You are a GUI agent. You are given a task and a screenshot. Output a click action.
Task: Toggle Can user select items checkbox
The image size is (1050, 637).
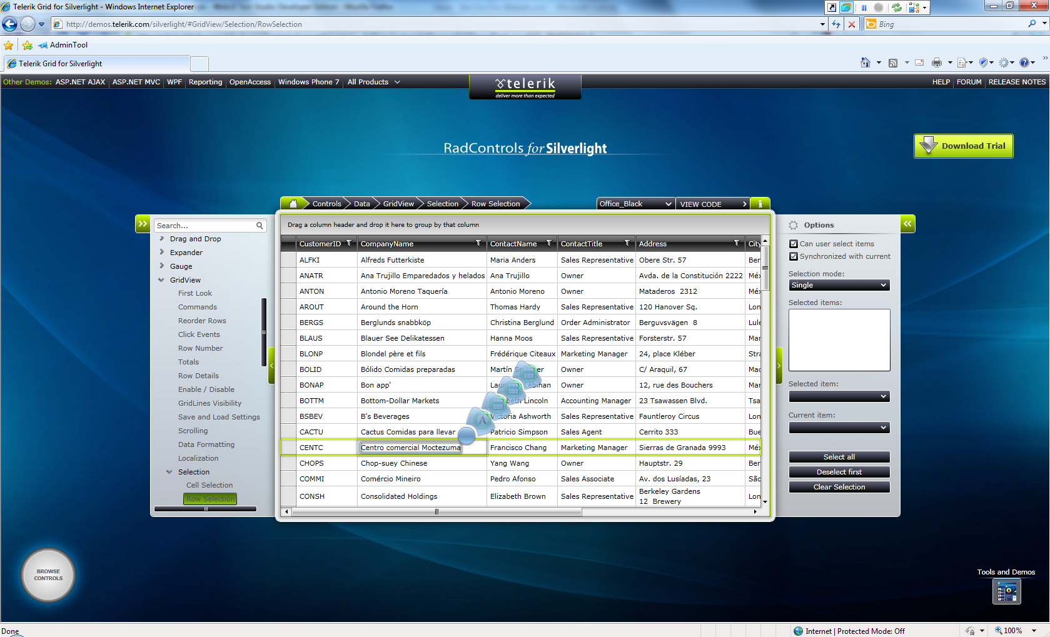point(794,244)
